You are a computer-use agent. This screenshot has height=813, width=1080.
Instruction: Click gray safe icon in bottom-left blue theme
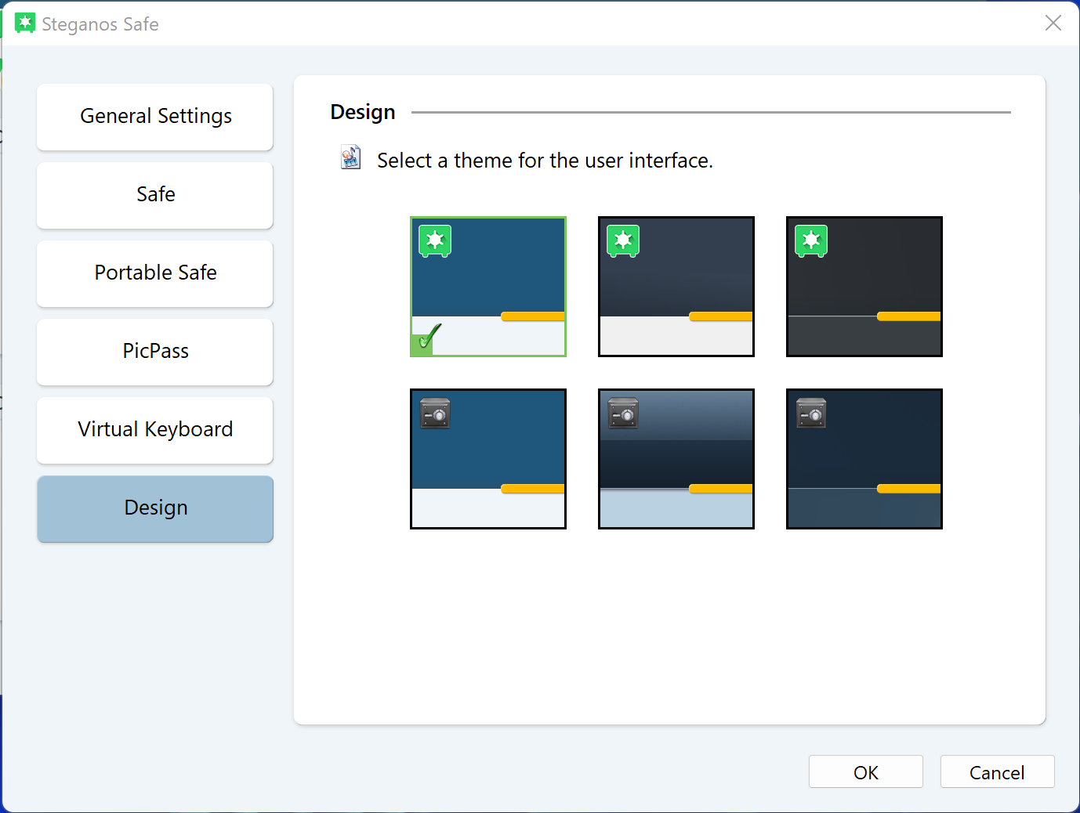[x=435, y=414]
